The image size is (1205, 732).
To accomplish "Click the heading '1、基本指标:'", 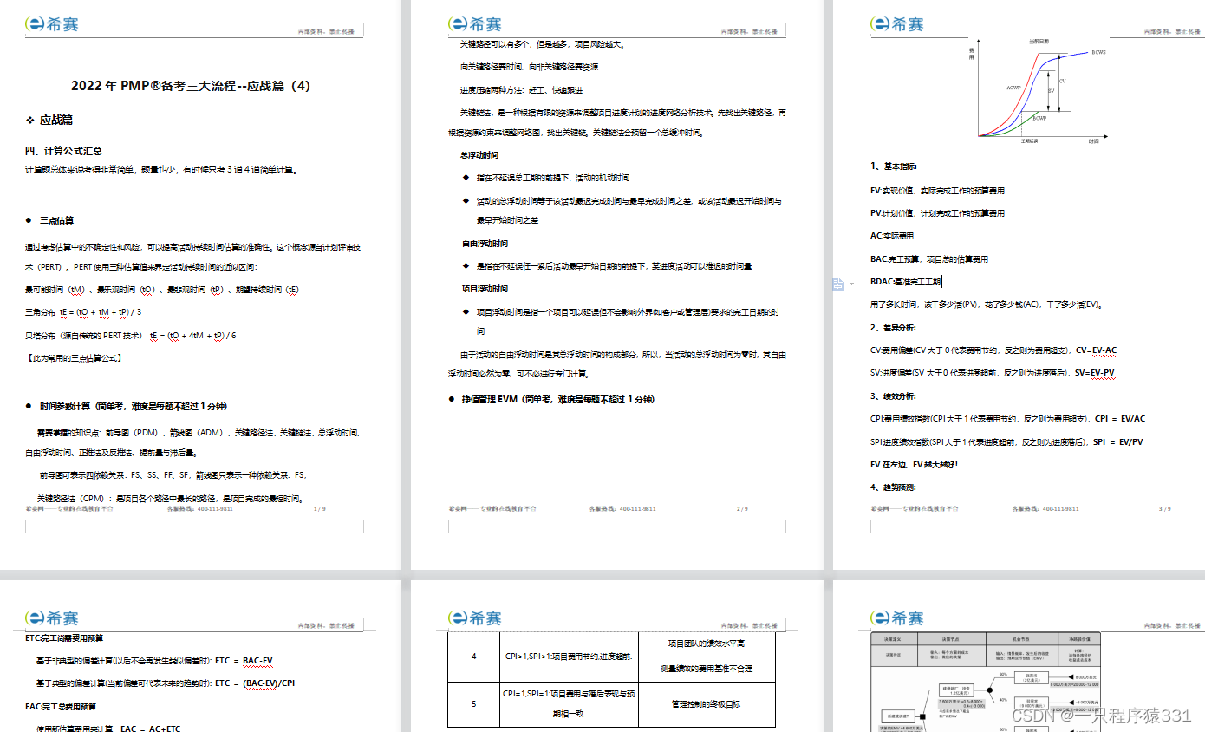I will click(893, 167).
